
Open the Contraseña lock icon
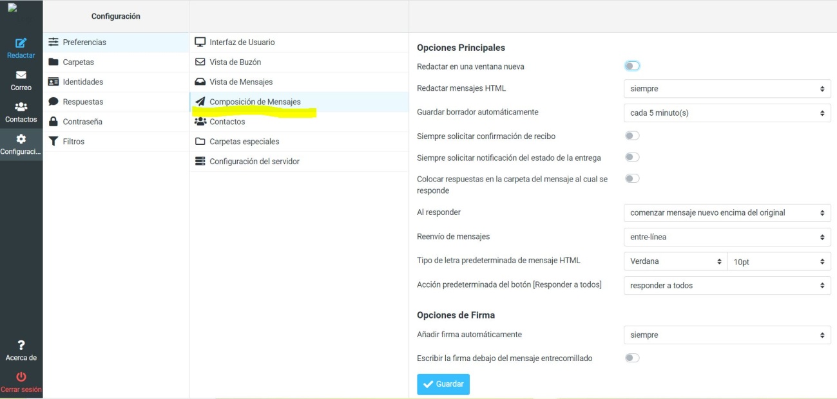point(53,122)
